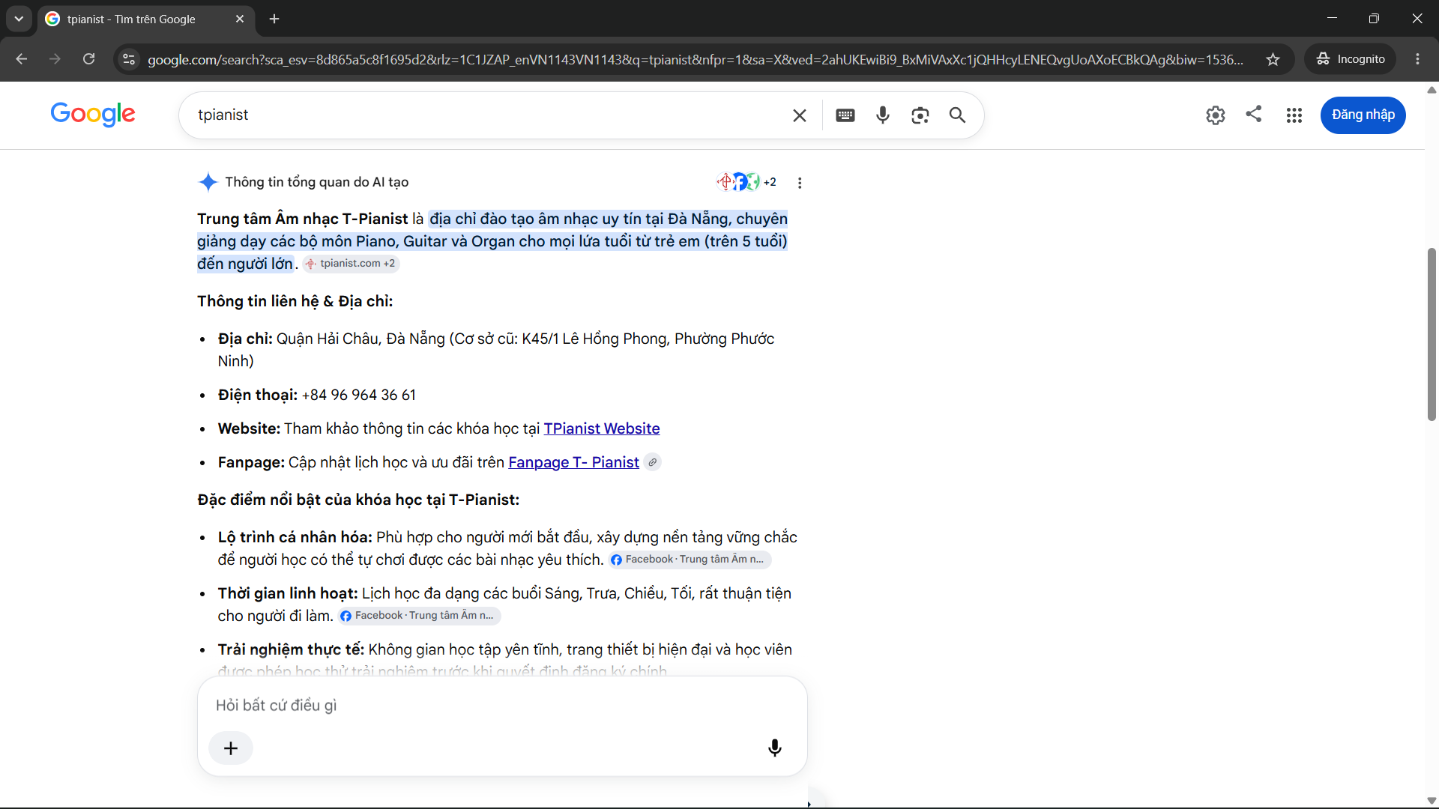Click microphone in ask anything box

pos(775,748)
